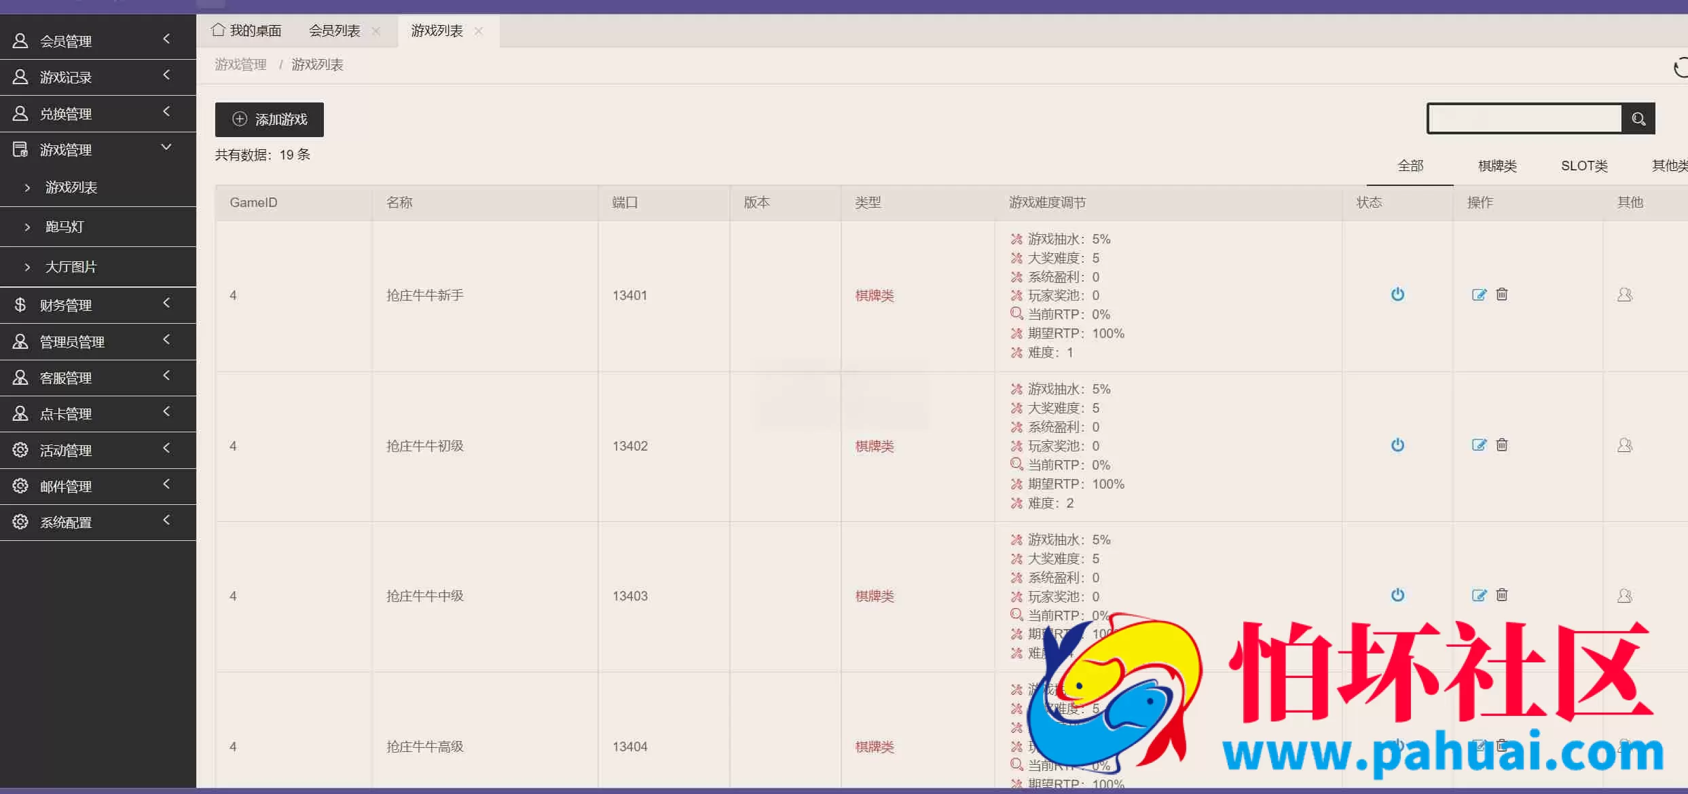Expand the 会员管理 sidebar menu
The width and height of the screenshot is (1688, 794).
click(98, 41)
